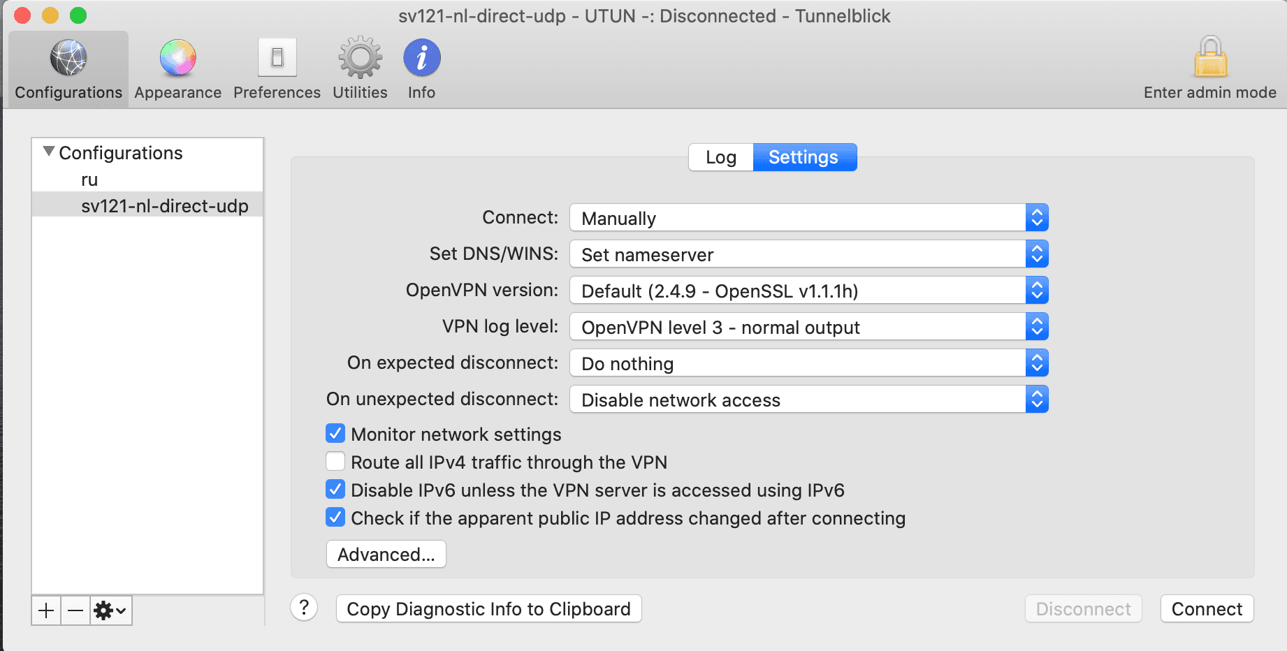
Task: Uncheck Disable IPv6 unless VPN server checkbox
Action: coord(335,490)
